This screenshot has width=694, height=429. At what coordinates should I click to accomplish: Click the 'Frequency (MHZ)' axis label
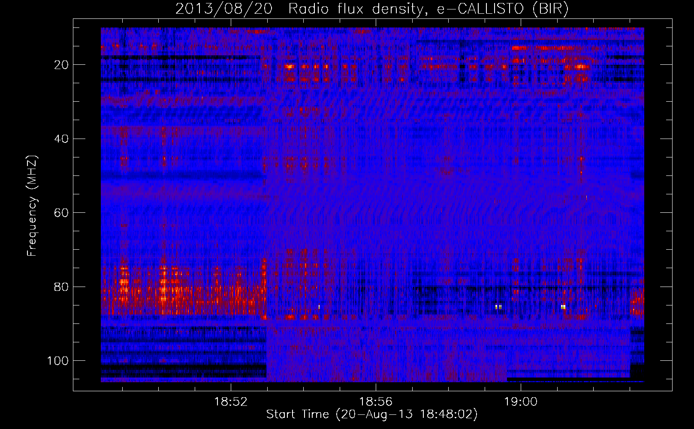click(x=32, y=206)
